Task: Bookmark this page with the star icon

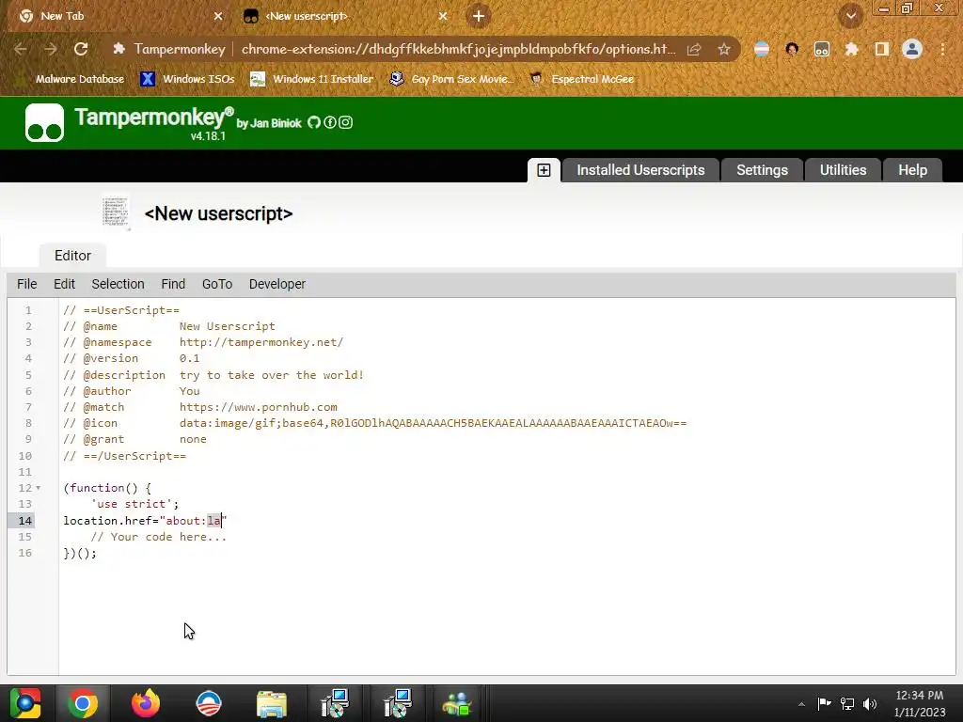Action: 724,49
